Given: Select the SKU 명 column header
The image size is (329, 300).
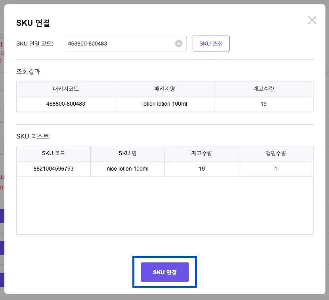Looking at the screenshot, I should (128, 154).
